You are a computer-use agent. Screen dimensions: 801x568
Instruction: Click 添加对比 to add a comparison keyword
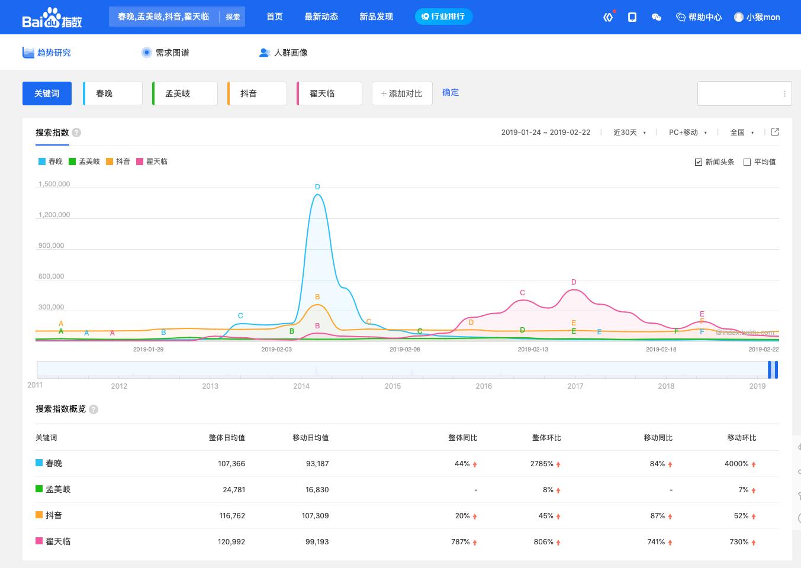402,93
